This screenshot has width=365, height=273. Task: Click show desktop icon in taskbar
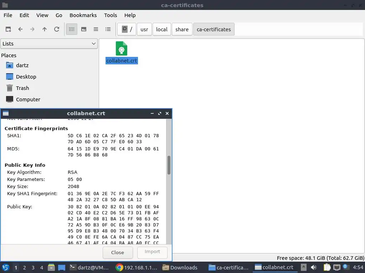pyautogui.click(x=62, y=267)
